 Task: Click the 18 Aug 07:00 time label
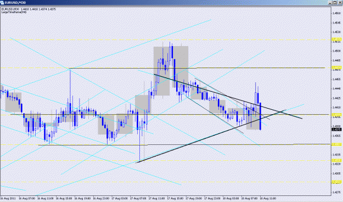pyautogui.click(x=250, y=198)
